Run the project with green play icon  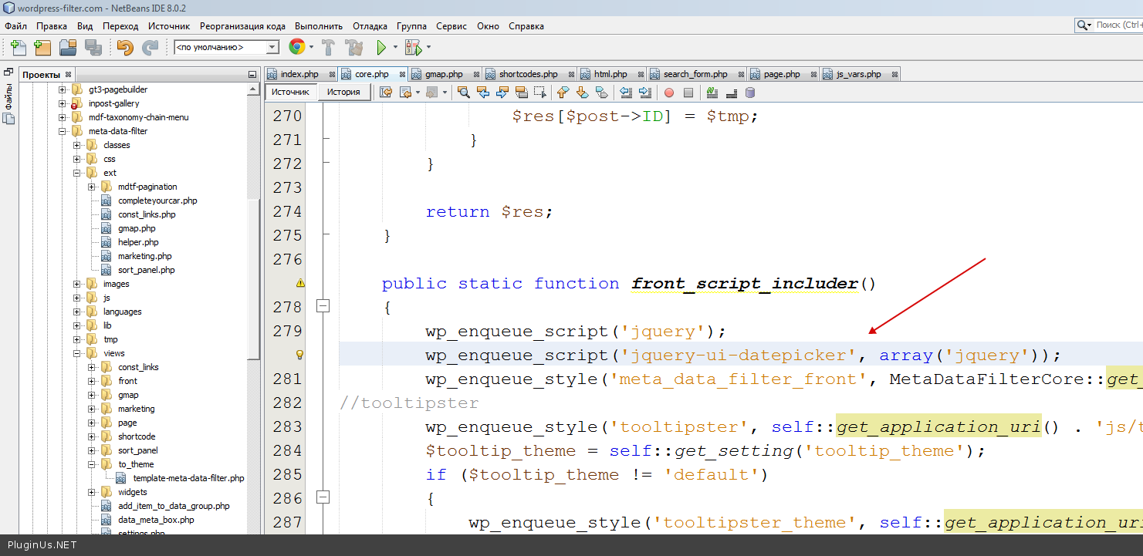click(381, 48)
